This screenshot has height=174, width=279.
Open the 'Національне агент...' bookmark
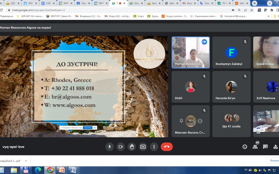pos(204,16)
